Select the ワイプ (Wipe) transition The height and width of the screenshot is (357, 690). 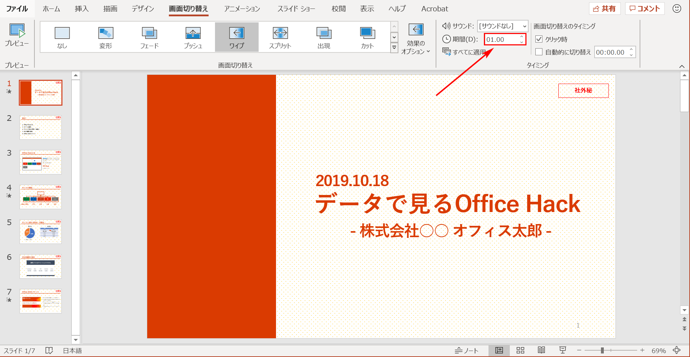(237, 37)
